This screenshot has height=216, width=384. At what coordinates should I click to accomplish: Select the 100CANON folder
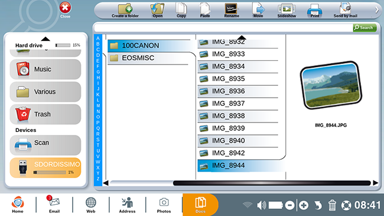pyautogui.click(x=149, y=46)
